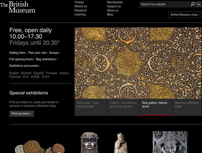Viewport: 202px width, 153px height.
Task: Visit the Blog
Action: [110, 15]
